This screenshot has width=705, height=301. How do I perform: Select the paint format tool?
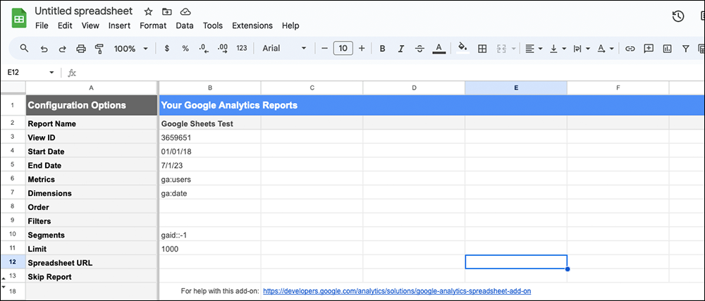pos(99,49)
